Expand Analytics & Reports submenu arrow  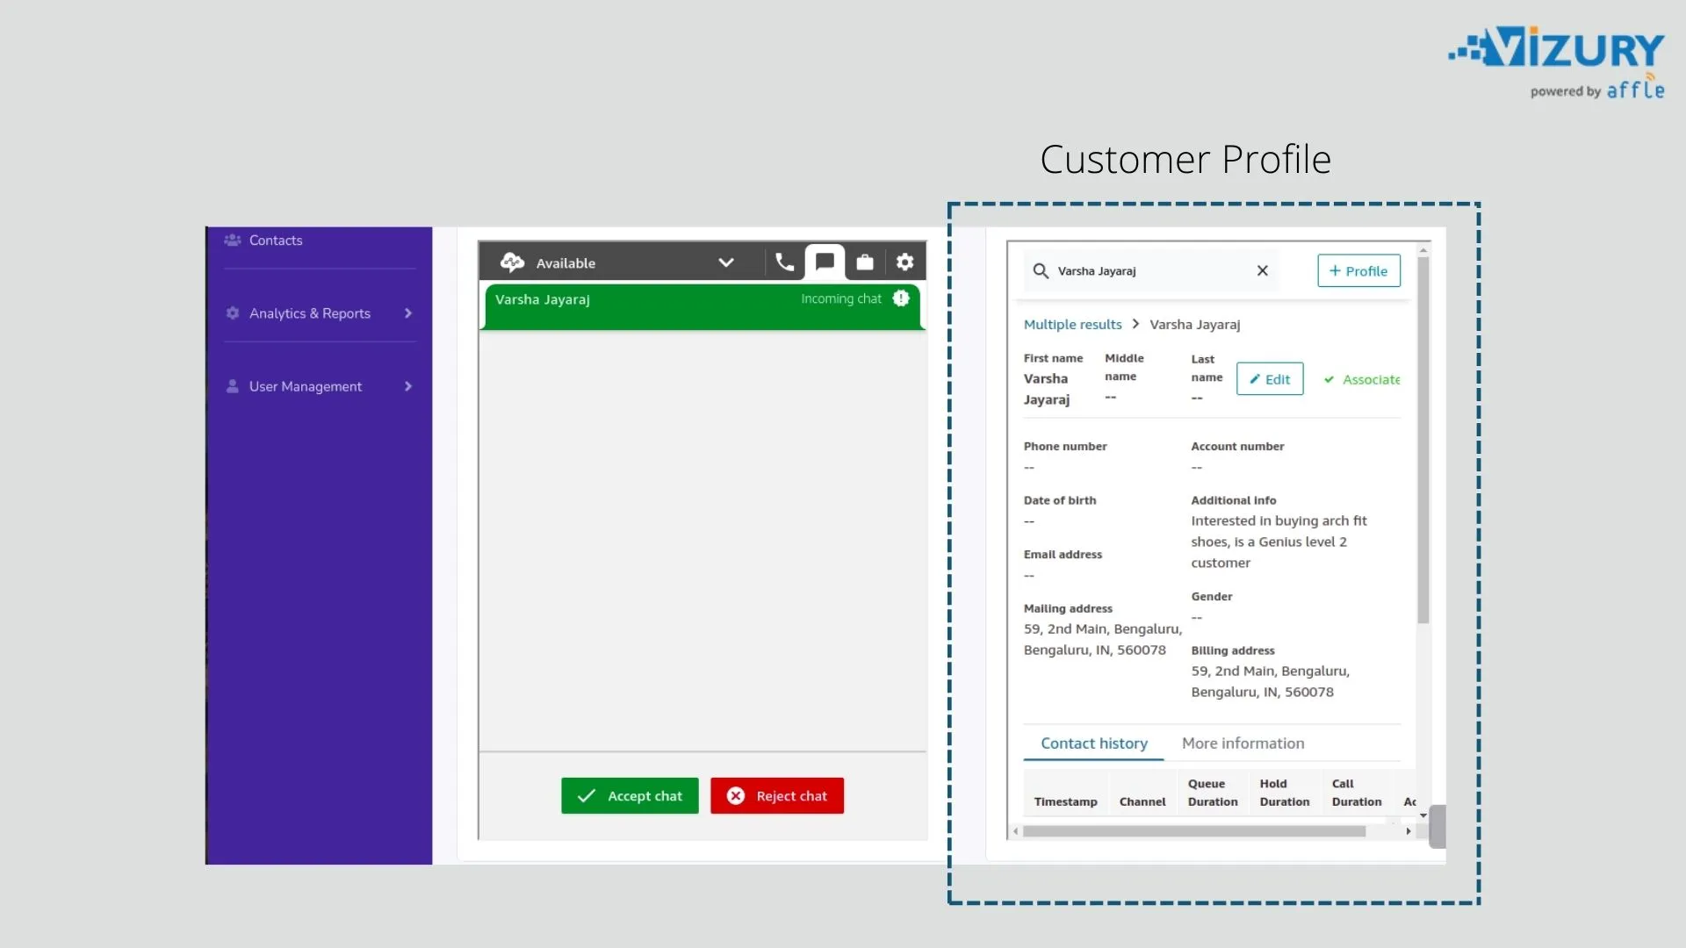(408, 313)
